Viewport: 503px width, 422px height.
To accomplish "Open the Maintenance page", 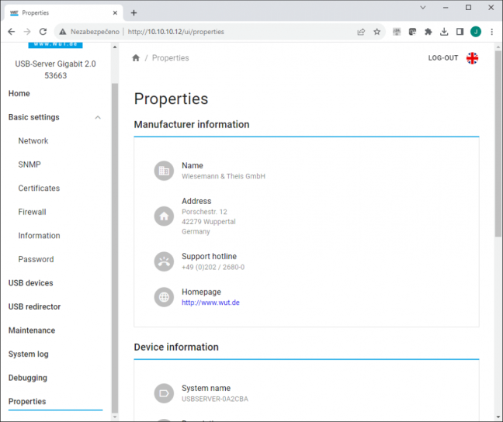I will (x=31, y=330).
